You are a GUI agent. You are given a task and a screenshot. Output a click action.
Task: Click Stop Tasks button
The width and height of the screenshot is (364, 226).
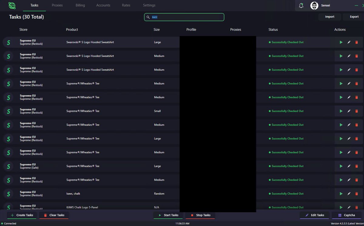point(200,215)
